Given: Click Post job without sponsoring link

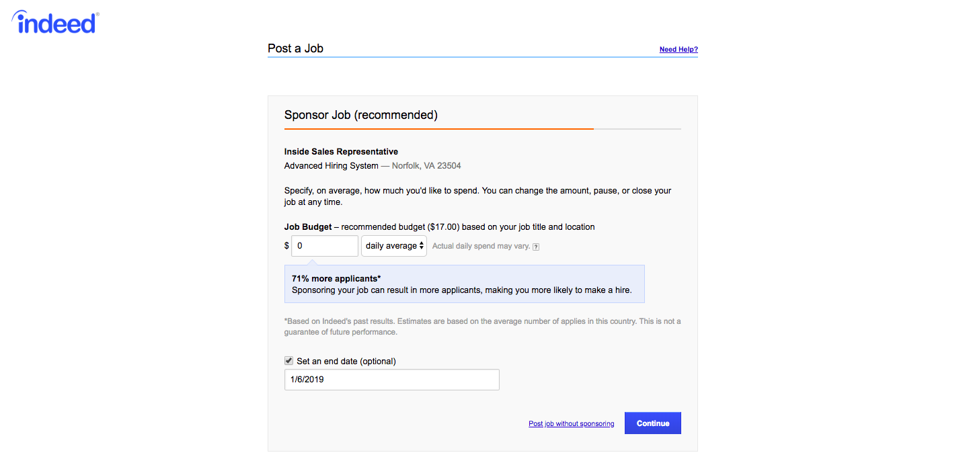Looking at the screenshot, I should click(x=571, y=424).
